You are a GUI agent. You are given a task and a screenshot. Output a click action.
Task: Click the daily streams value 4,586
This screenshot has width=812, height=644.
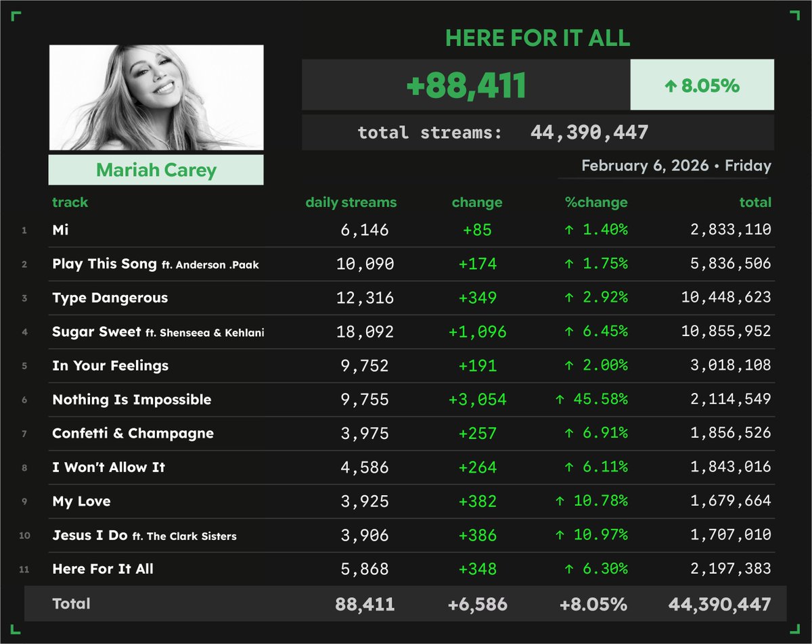tap(365, 467)
